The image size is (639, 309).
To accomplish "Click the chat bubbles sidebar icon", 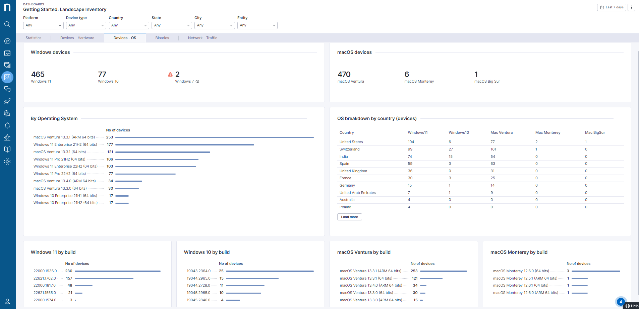I will point(7,89).
